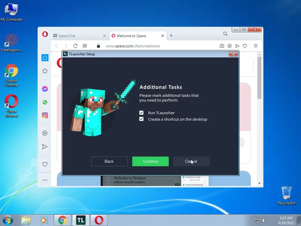Maximize the Opera browser window
The height and width of the screenshot is (226, 301).
[244, 30]
